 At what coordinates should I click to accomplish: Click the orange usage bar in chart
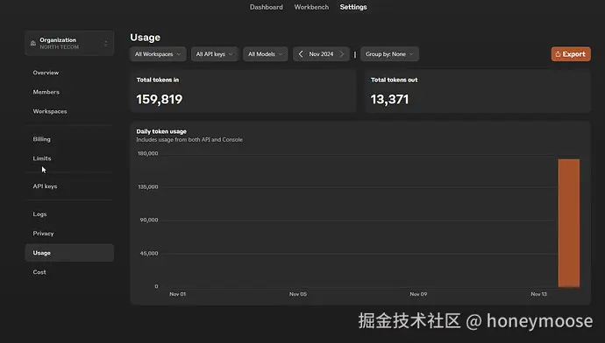click(x=569, y=223)
